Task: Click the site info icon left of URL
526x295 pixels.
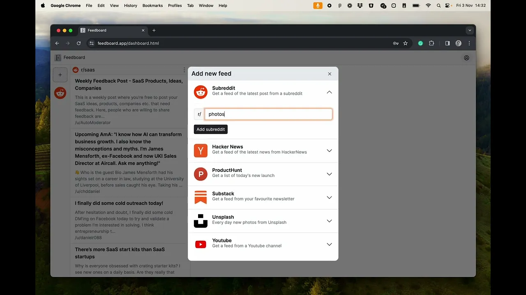Action: [92, 43]
